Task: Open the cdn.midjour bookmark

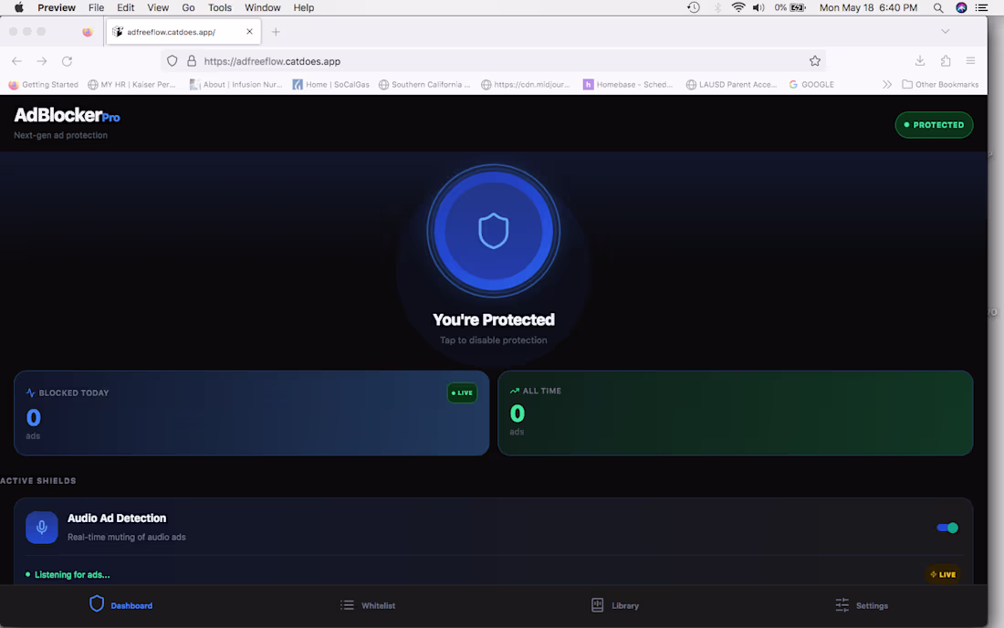Action: click(x=526, y=85)
